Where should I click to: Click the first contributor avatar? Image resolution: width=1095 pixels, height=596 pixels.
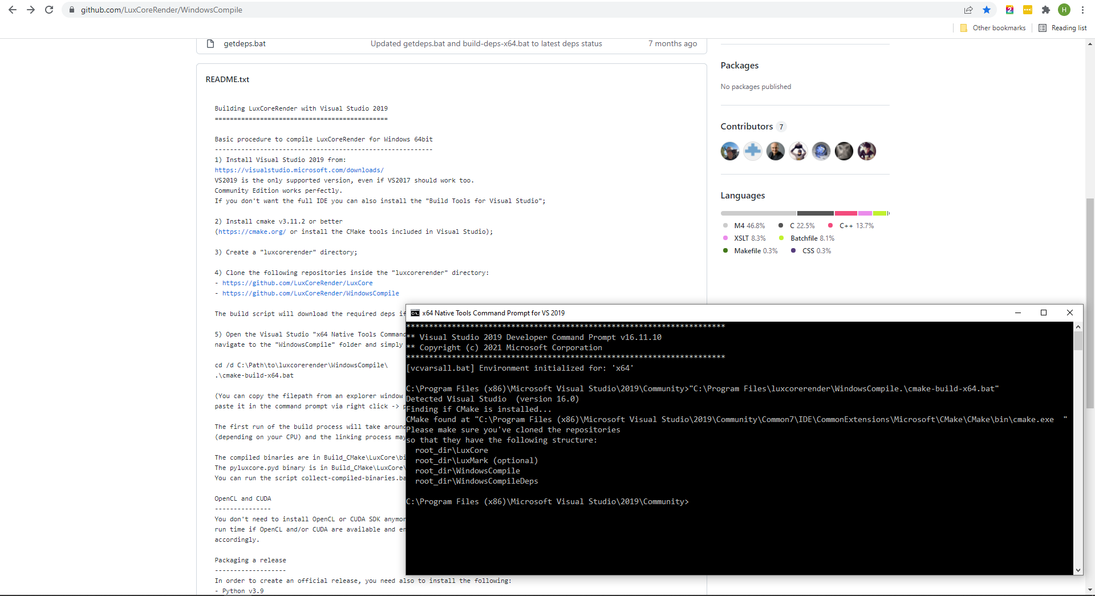coord(729,151)
